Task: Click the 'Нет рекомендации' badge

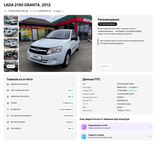Action: 107,24
